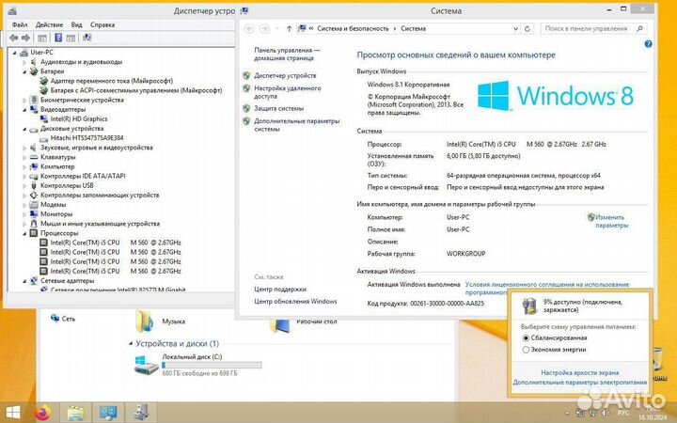Click the Локальный диск (C:) drive icon
The height and width of the screenshot is (423, 677).
click(x=147, y=365)
